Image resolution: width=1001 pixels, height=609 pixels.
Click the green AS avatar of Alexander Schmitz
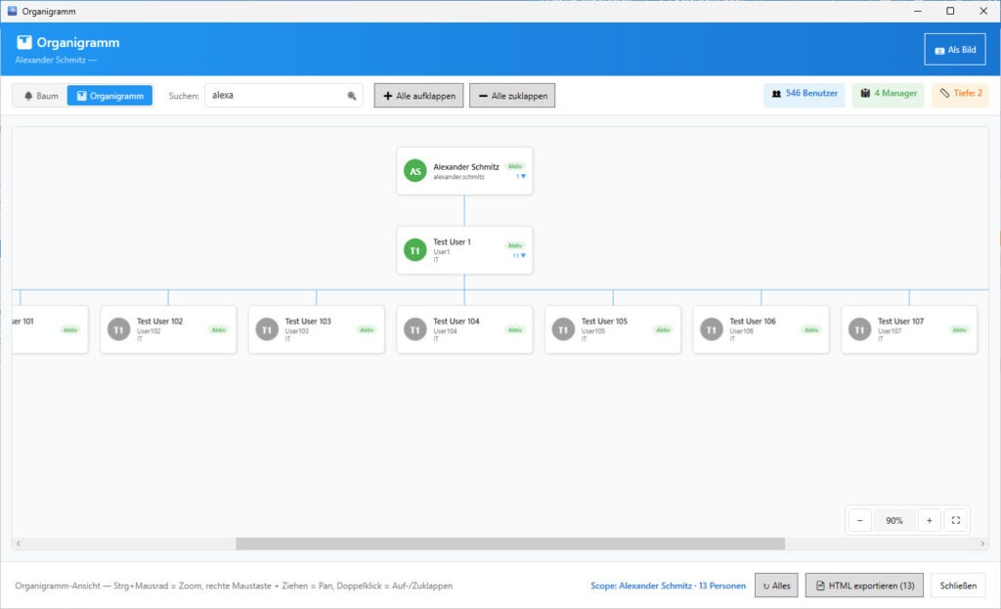tap(415, 171)
